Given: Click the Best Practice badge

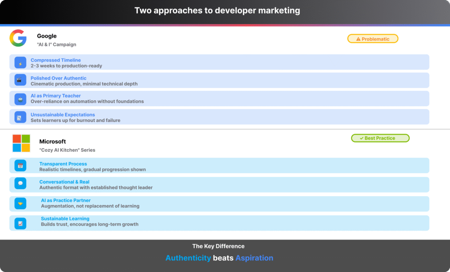Looking at the screenshot, I should pos(380,138).
